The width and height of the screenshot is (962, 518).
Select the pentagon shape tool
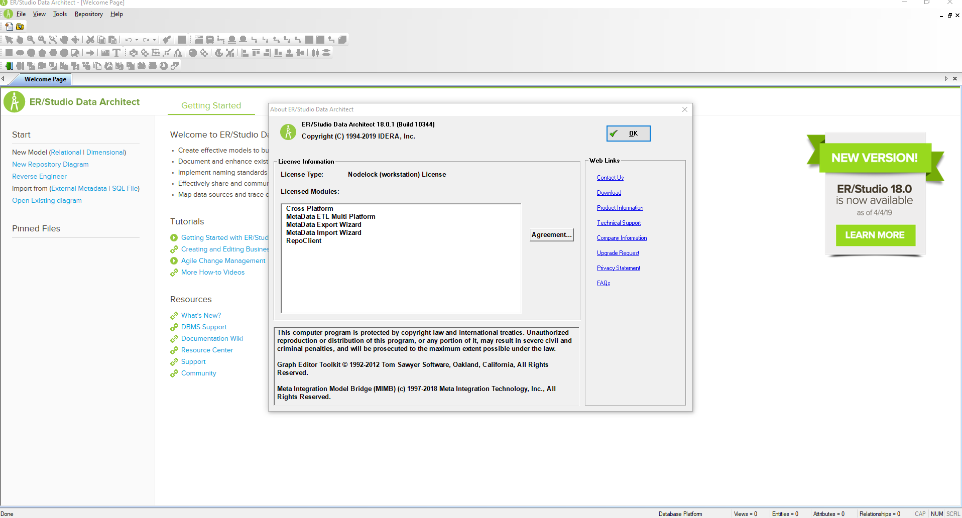[42, 53]
